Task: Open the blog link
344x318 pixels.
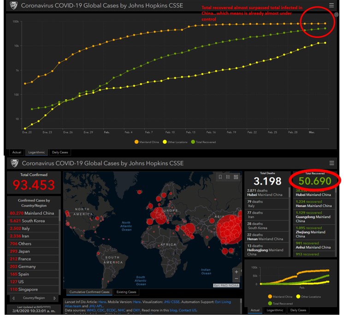Action: 173,310
